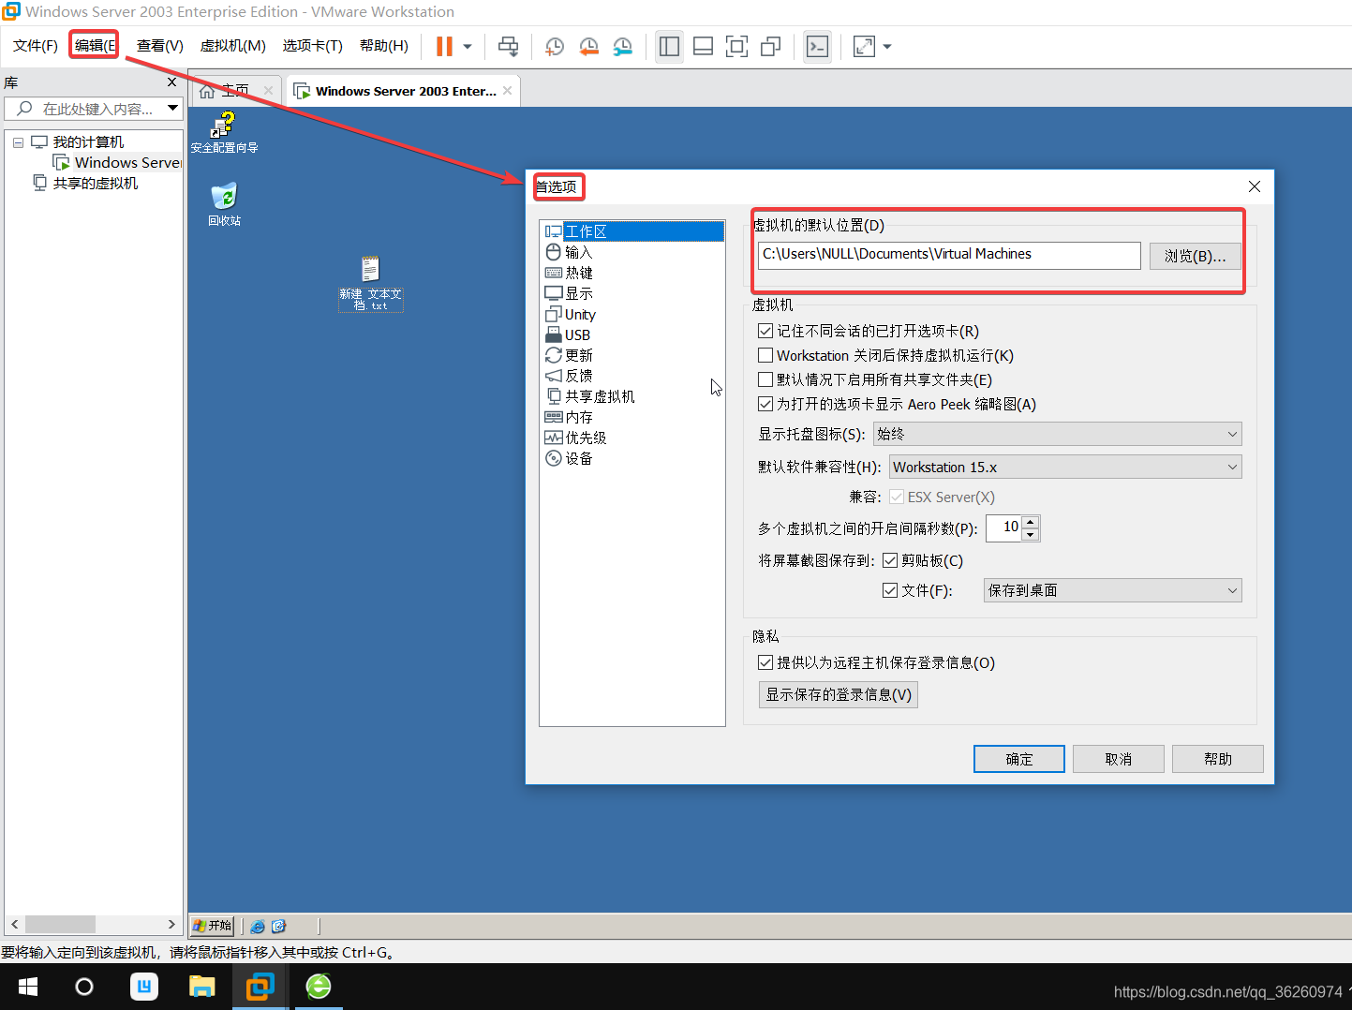Close the 库 library panel
Viewport: 1352px width, 1010px height.
[x=171, y=82]
